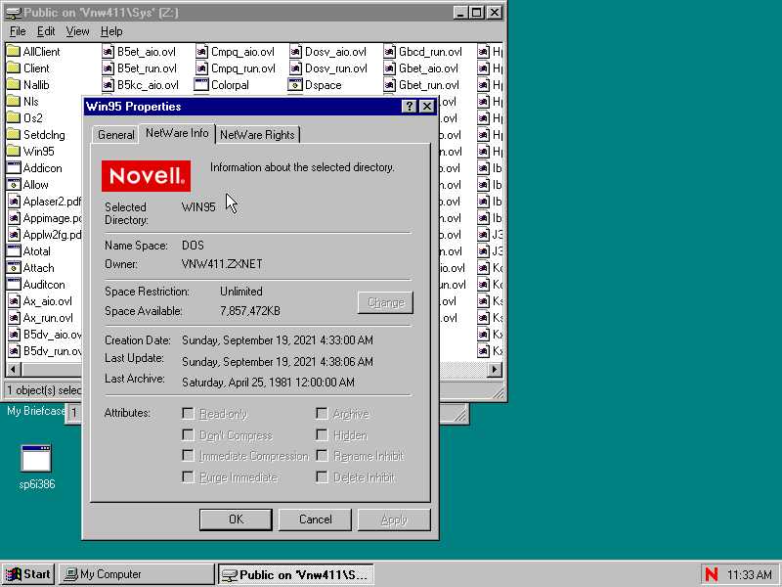Toggle the Immediate Compression checkbox
782x587 pixels.
(188, 456)
